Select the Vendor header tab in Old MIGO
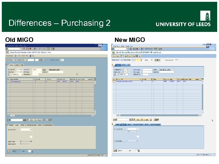 tap(17, 65)
